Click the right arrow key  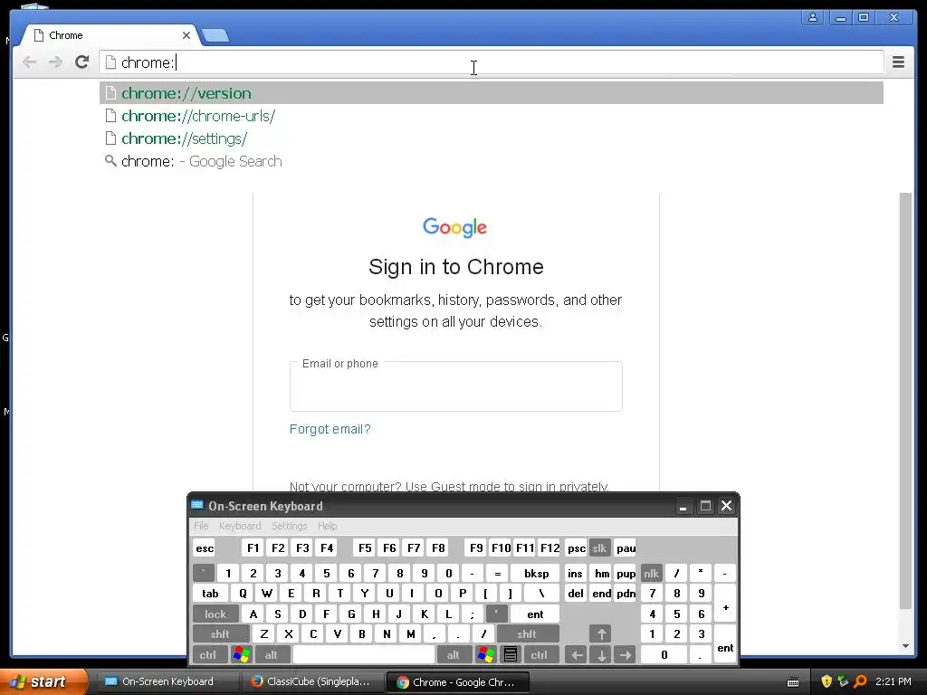click(626, 655)
